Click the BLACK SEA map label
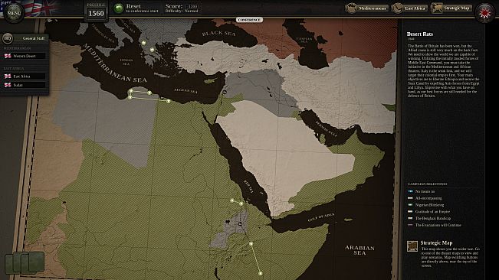The height and width of the screenshot is (280, 499). [218, 33]
